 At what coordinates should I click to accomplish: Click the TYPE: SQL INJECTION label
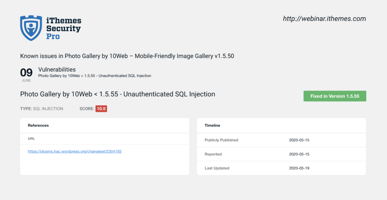click(42, 109)
